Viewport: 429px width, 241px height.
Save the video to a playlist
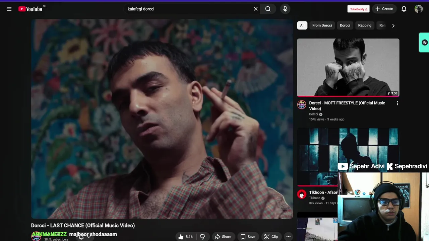248,237
